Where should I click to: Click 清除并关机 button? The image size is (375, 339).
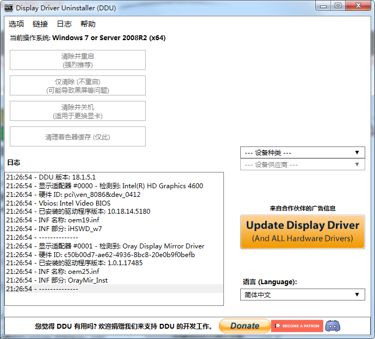pos(78,111)
